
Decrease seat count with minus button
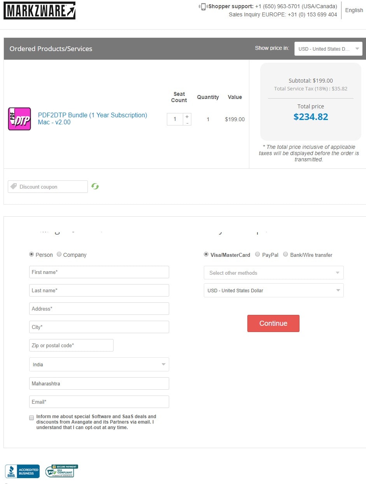click(187, 123)
